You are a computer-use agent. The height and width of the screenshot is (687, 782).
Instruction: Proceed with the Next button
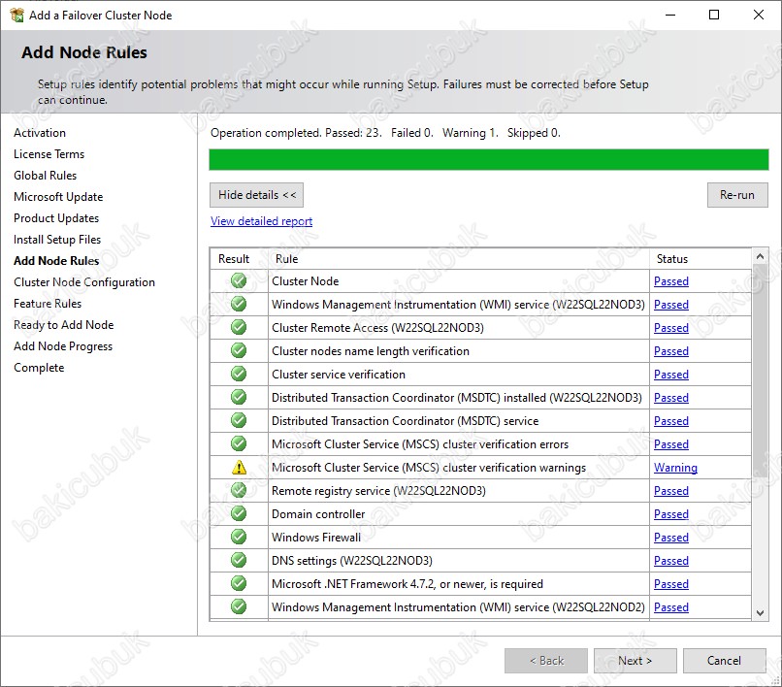point(635,661)
